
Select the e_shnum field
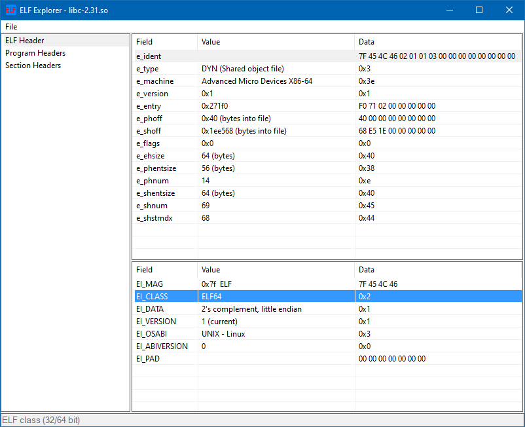pyautogui.click(x=152, y=206)
